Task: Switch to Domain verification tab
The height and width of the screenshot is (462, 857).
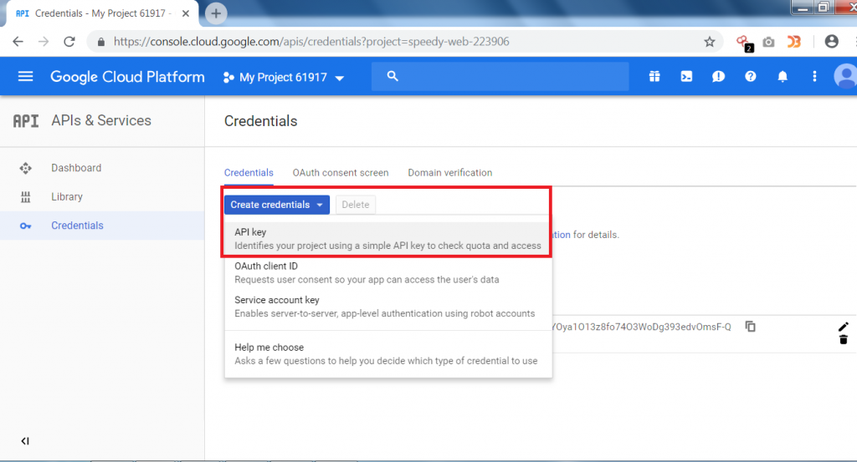Action: (x=449, y=173)
